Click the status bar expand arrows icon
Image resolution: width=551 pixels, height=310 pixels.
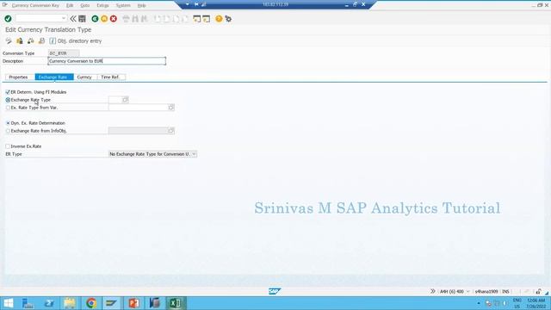[x=432, y=291]
